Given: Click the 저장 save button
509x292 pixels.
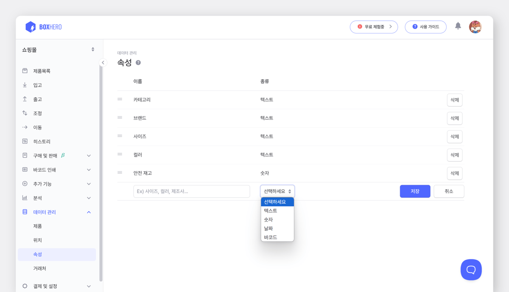Looking at the screenshot, I should [415, 191].
